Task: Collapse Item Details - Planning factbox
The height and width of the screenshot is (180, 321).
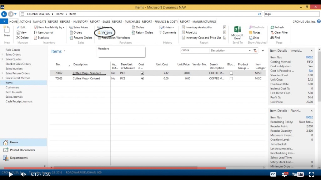Action: pos(312,111)
